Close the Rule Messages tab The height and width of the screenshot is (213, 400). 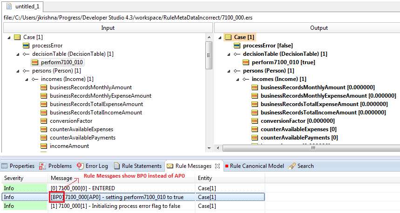[217, 166]
